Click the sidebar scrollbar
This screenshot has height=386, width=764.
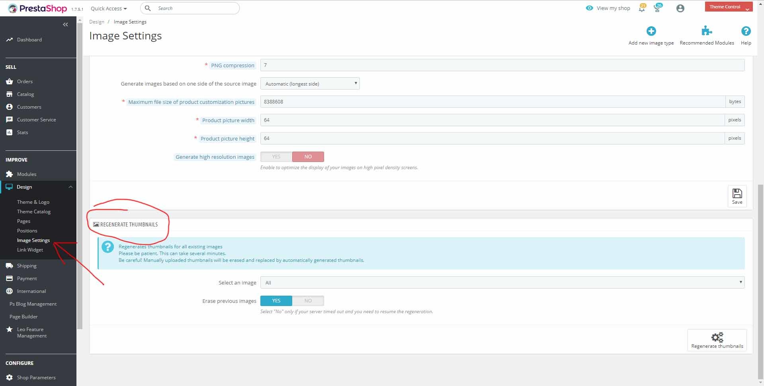pos(80,175)
